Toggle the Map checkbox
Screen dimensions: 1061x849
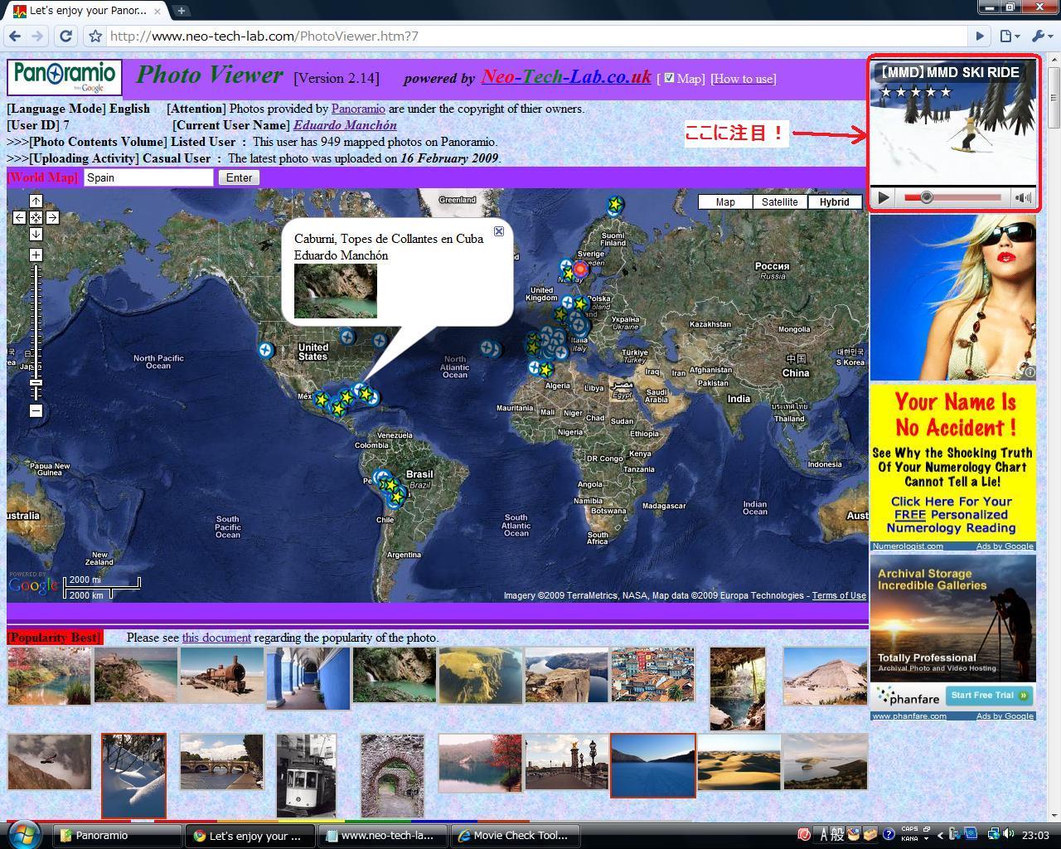pyautogui.click(x=669, y=78)
